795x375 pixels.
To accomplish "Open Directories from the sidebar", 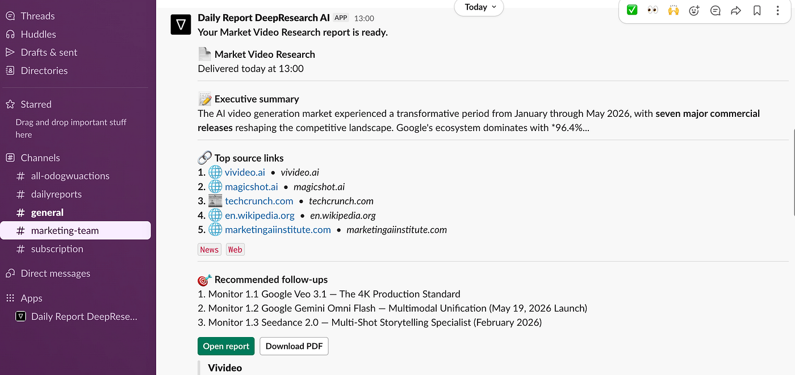I will click(x=44, y=70).
